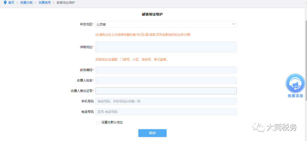Focus the 收票人身份证号 input field

(x=166, y=91)
